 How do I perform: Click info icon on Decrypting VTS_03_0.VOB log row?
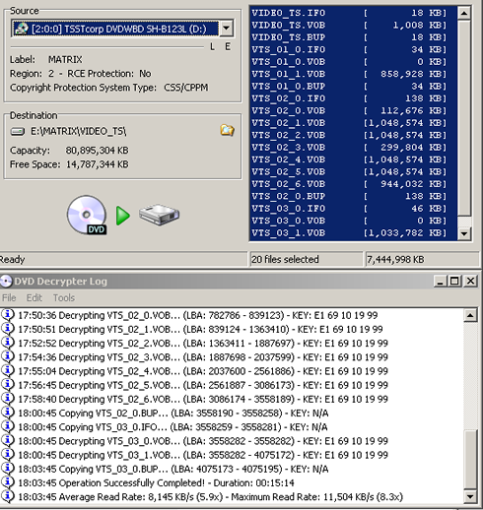(x=8, y=441)
